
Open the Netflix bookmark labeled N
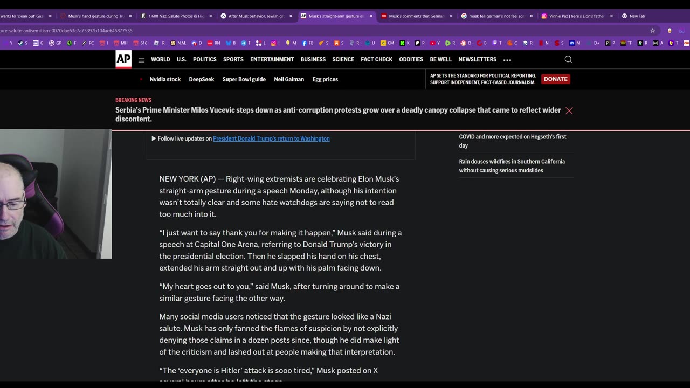[x=543, y=43]
